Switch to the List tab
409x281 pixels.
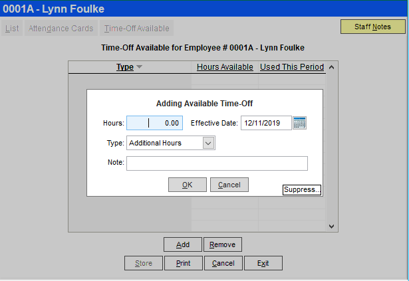point(12,29)
